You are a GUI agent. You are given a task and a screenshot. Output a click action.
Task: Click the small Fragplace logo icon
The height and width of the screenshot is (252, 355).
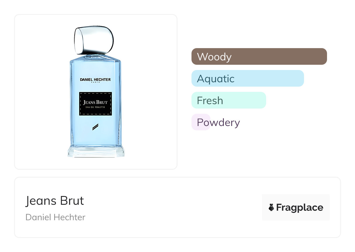(x=271, y=208)
